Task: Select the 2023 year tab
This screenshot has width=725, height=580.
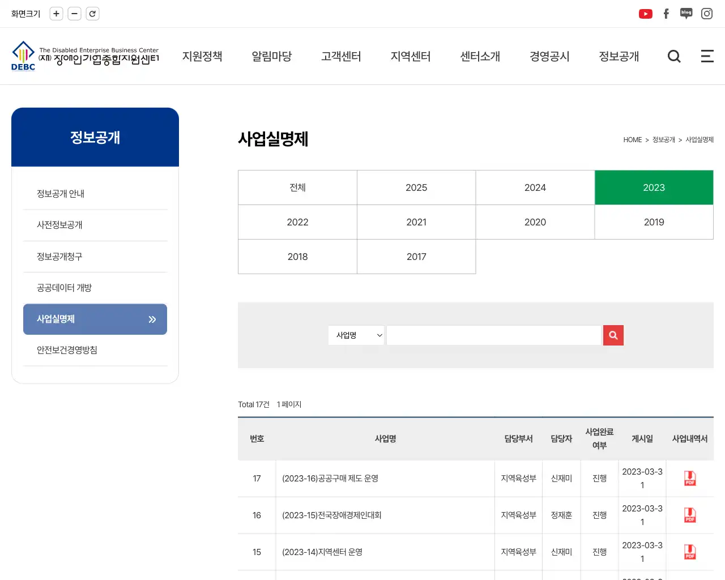Action: 654,187
